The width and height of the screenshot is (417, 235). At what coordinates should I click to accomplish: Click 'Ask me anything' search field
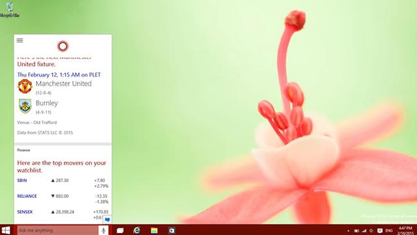pyautogui.click(x=58, y=230)
